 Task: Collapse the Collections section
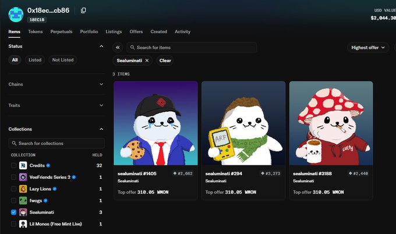click(101, 129)
